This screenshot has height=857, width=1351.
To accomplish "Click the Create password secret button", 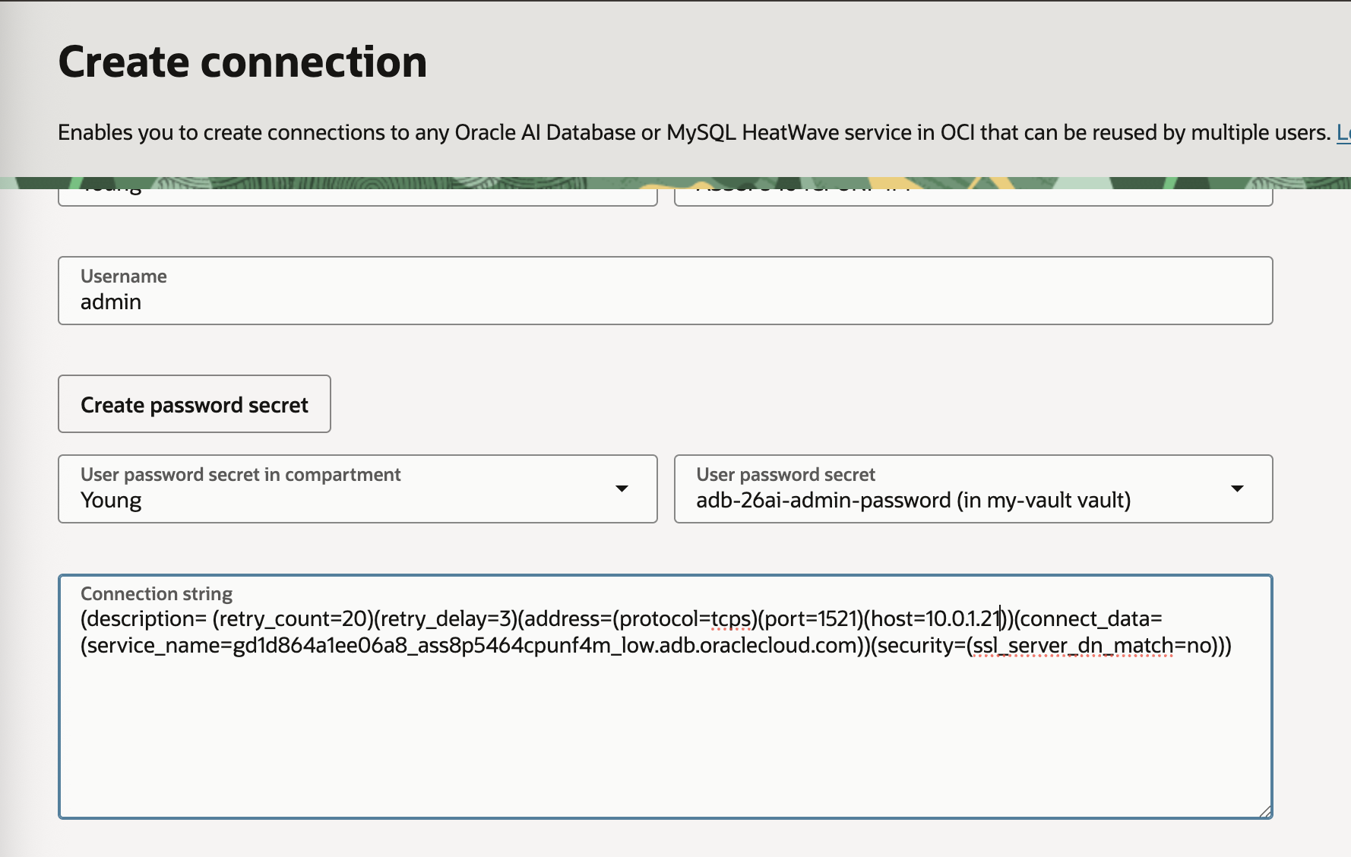I will tap(194, 404).
